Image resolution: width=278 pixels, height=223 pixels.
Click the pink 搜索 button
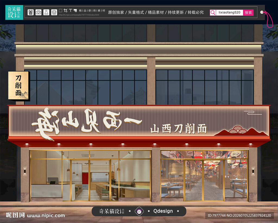click(248, 12)
